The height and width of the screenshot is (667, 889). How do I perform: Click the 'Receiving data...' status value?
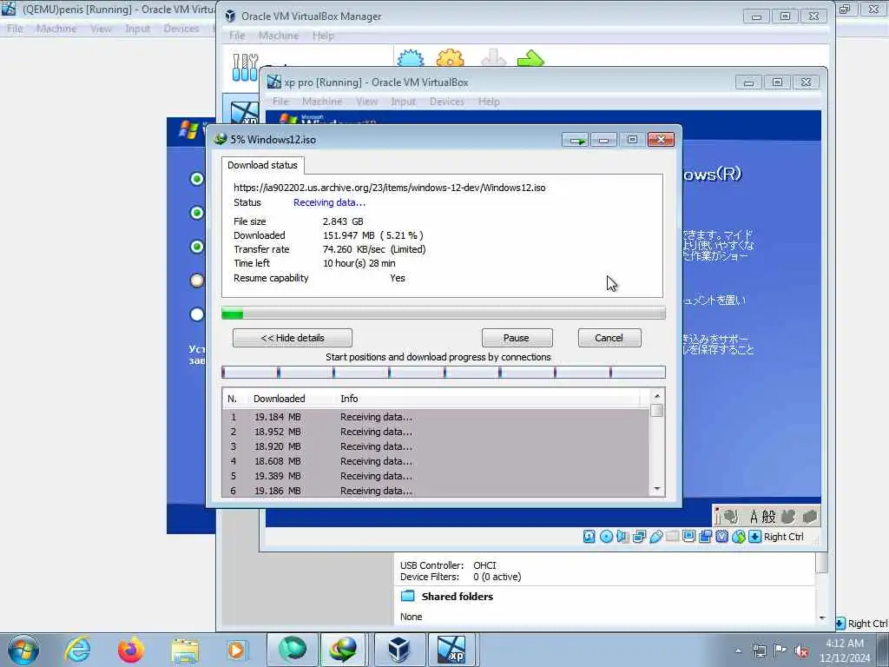329,202
